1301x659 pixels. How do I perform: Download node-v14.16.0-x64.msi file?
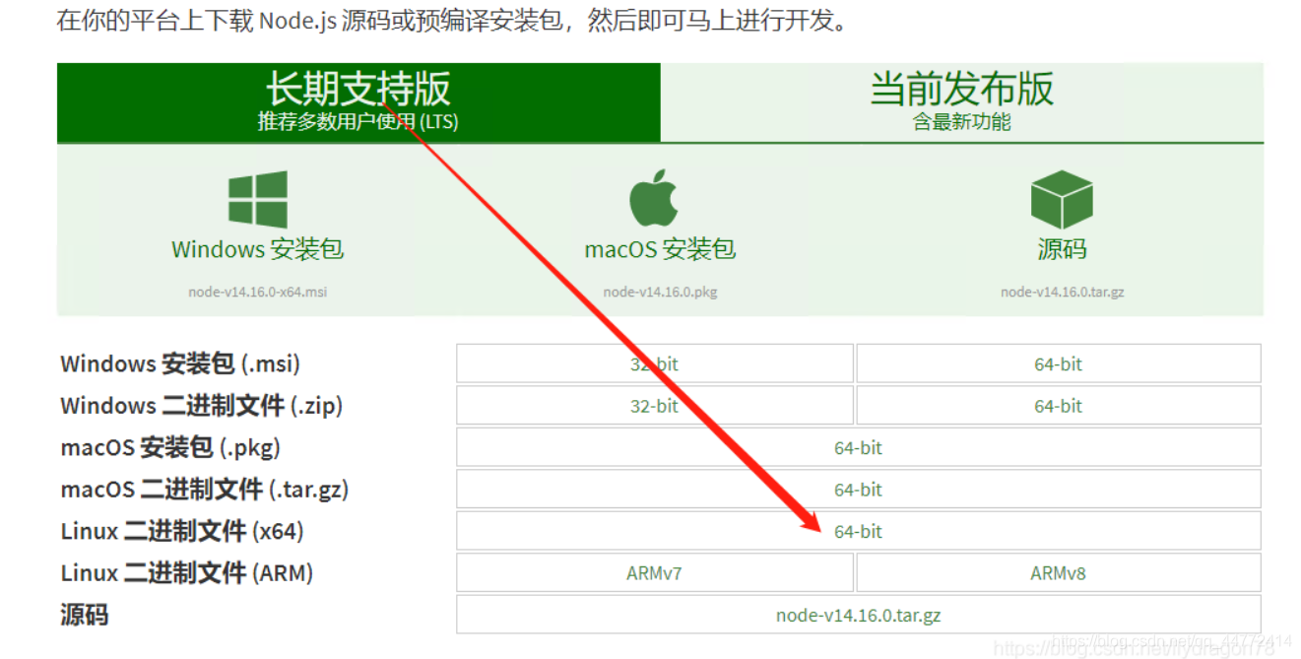(258, 293)
